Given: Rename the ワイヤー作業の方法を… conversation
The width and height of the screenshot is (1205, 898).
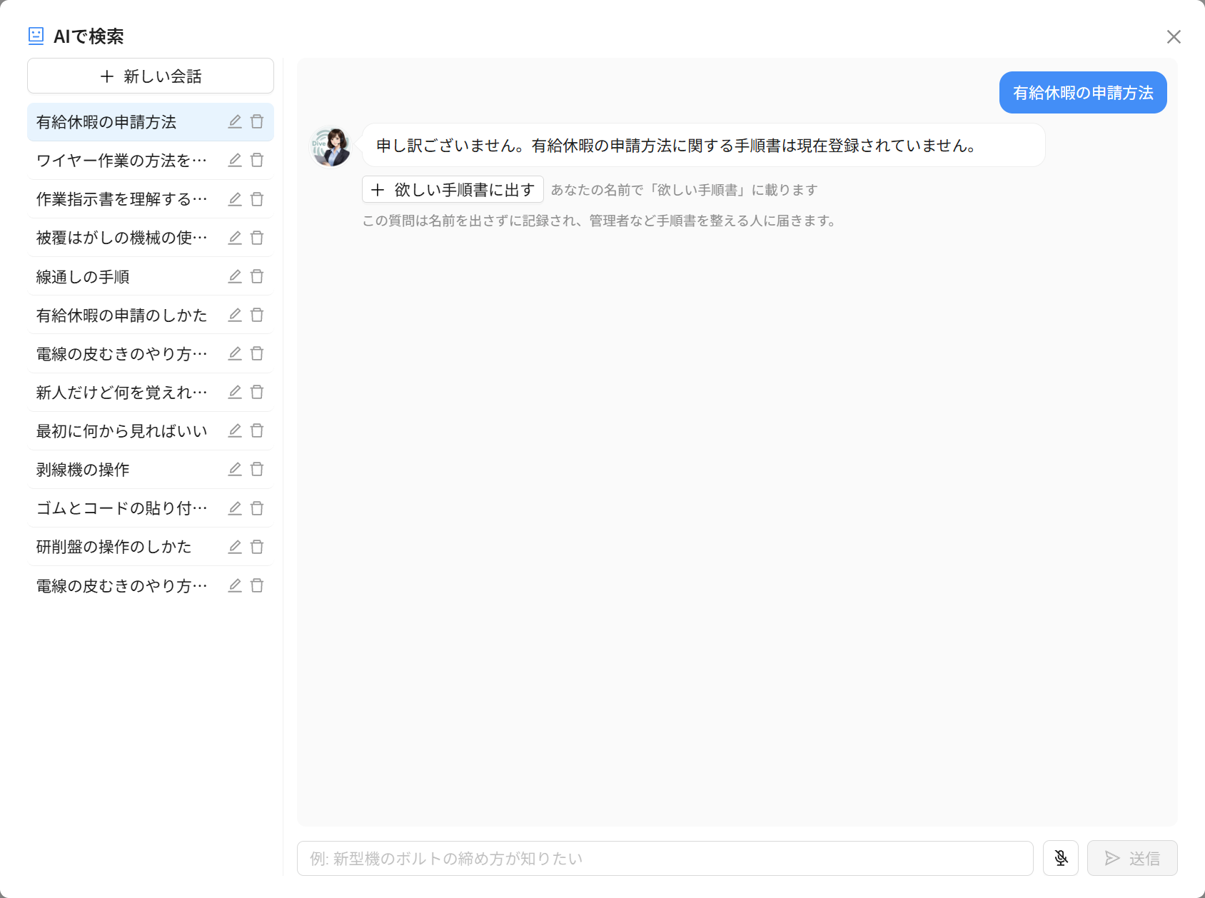Looking at the screenshot, I should pos(235,160).
